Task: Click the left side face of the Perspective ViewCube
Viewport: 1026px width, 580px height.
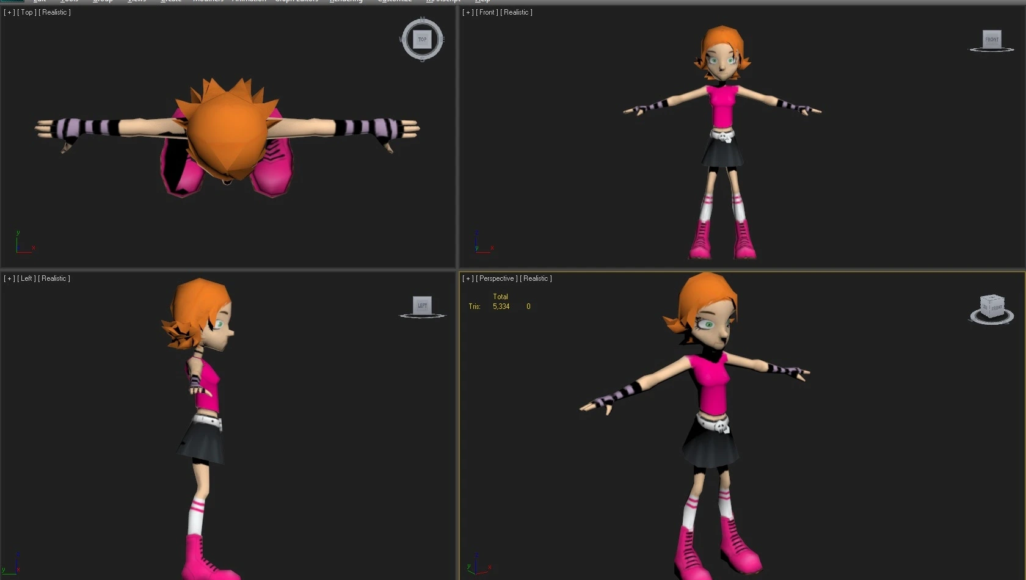Action: tap(984, 307)
